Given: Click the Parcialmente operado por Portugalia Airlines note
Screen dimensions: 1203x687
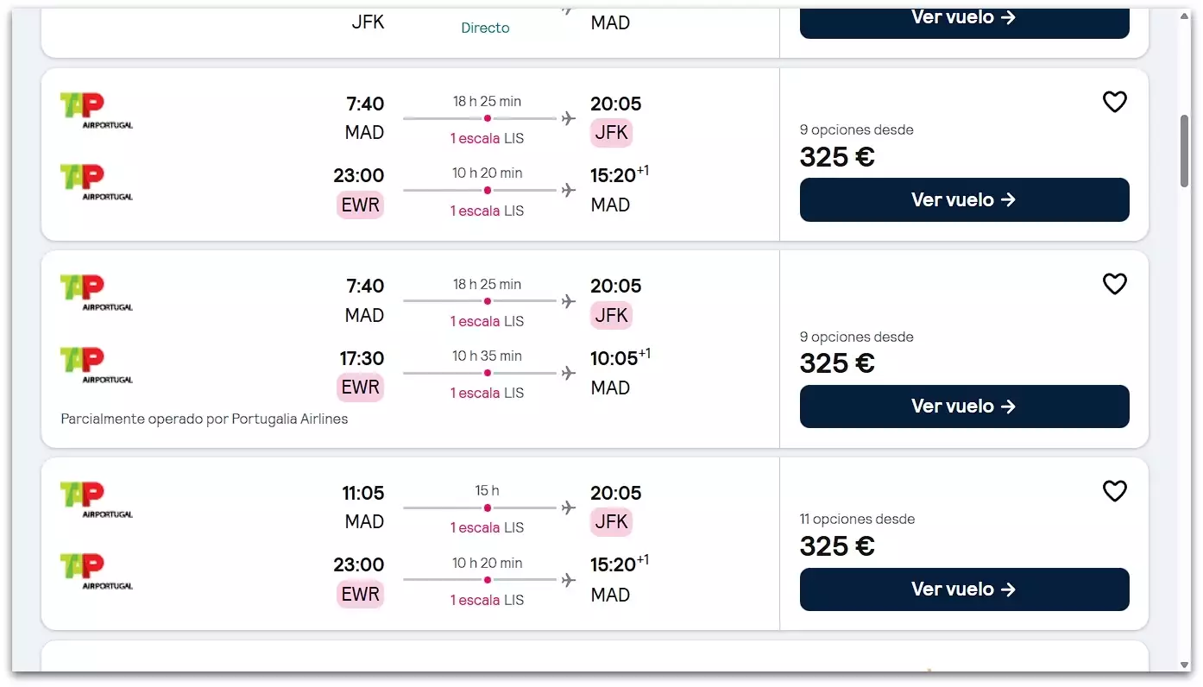Looking at the screenshot, I should [205, 419].
